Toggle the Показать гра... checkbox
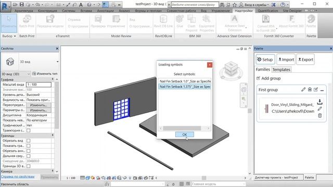This screenshot has height=187, width=333. click(x=29, y=145)
